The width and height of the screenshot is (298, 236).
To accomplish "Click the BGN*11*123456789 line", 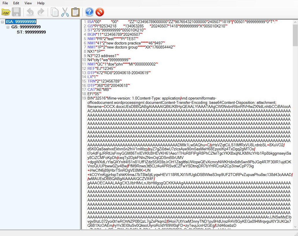I will click(x=115, y=35).
